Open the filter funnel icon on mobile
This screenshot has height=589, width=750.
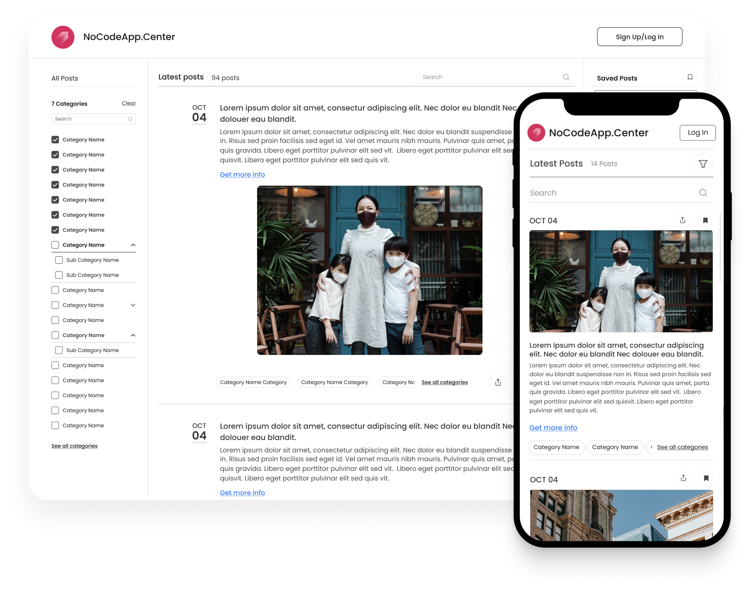pyautogui.click(x=703, y=164)
